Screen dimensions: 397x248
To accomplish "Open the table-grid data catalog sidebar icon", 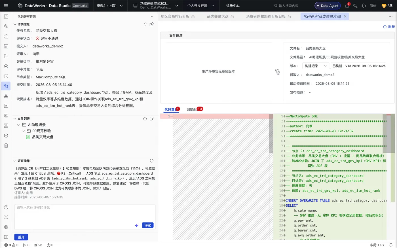I will coord(6,46).
